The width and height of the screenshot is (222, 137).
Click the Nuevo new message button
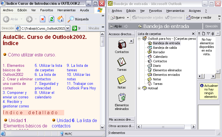[x=118, y=17]
